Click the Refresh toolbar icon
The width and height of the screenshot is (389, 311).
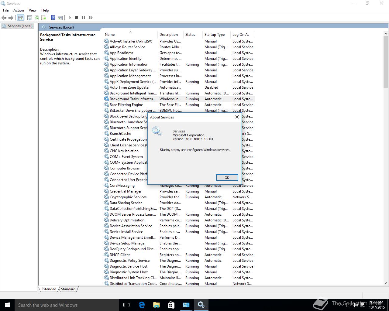tap(37, 18)
